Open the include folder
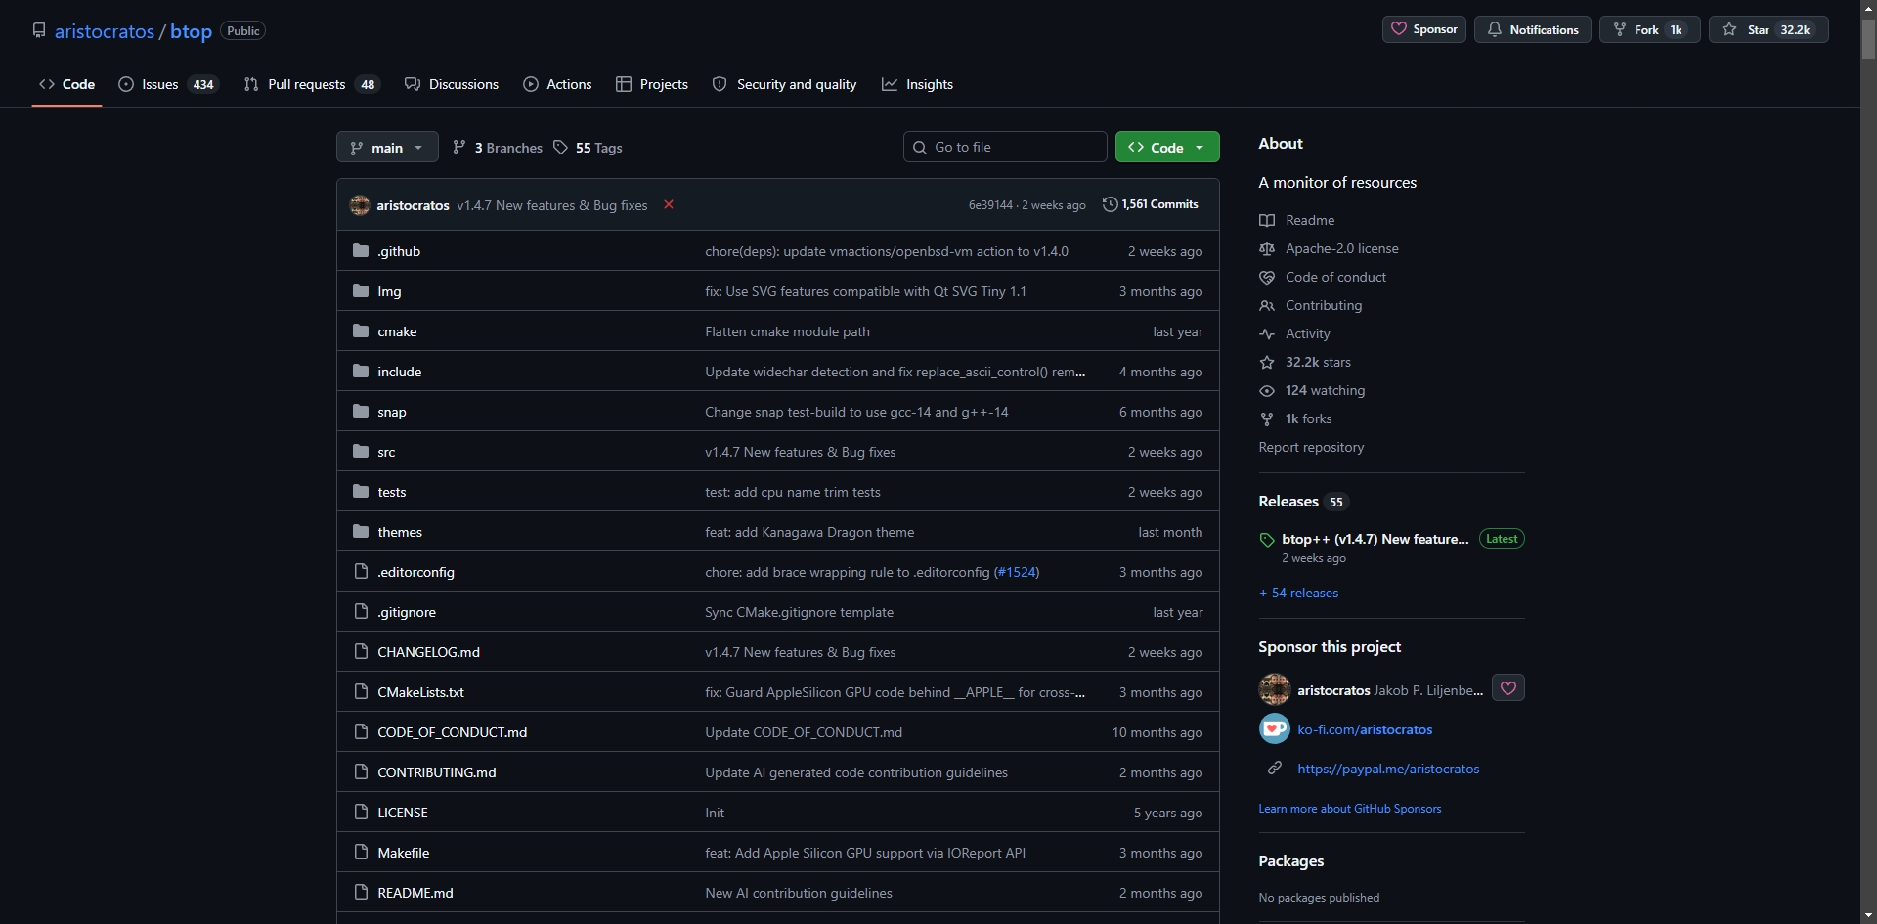 click(x=400, y=372)
